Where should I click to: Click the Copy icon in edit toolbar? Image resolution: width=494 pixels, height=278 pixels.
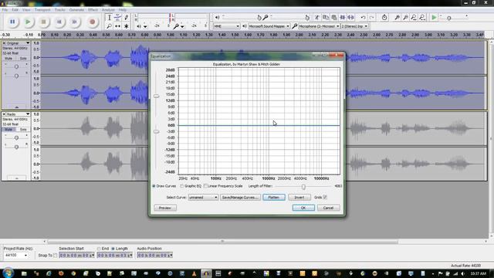(x=326, y=17)
